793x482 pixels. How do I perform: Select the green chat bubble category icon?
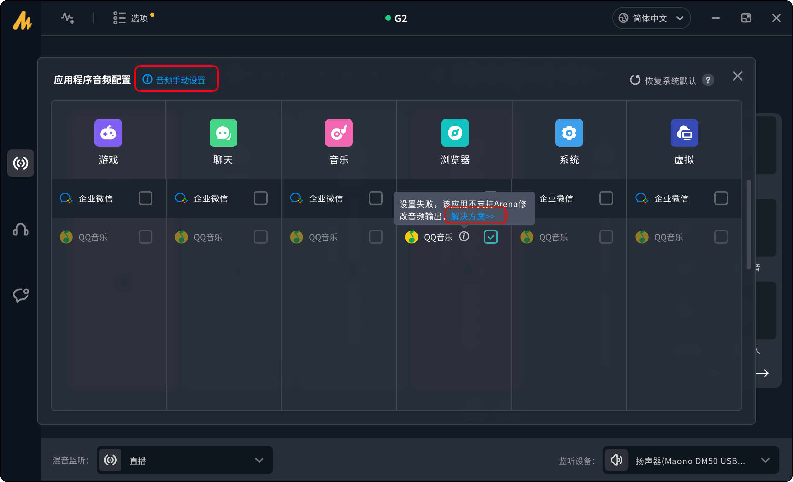(223, 133)
